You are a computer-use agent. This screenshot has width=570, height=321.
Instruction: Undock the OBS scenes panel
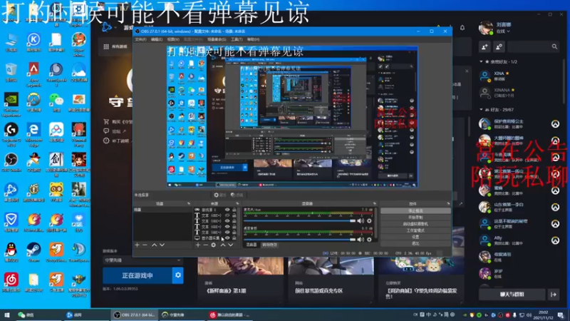189,203
